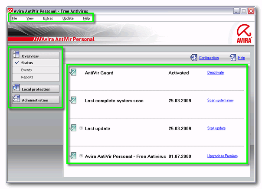This screenshot has width=262, height=189.
Task: Close the Avira AntiVir window
Action: (251, 11)
